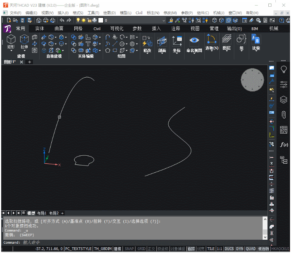The width and height of the screenshot is (292, 254).
Task: Open the 文件(F) menu
Action: pyautogui.click(x=15, y=13)
